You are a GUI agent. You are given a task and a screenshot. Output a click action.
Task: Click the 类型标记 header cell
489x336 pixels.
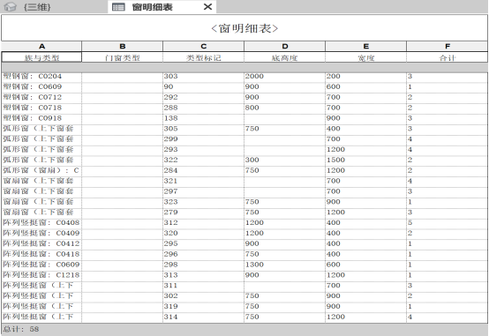coord(203,57)
